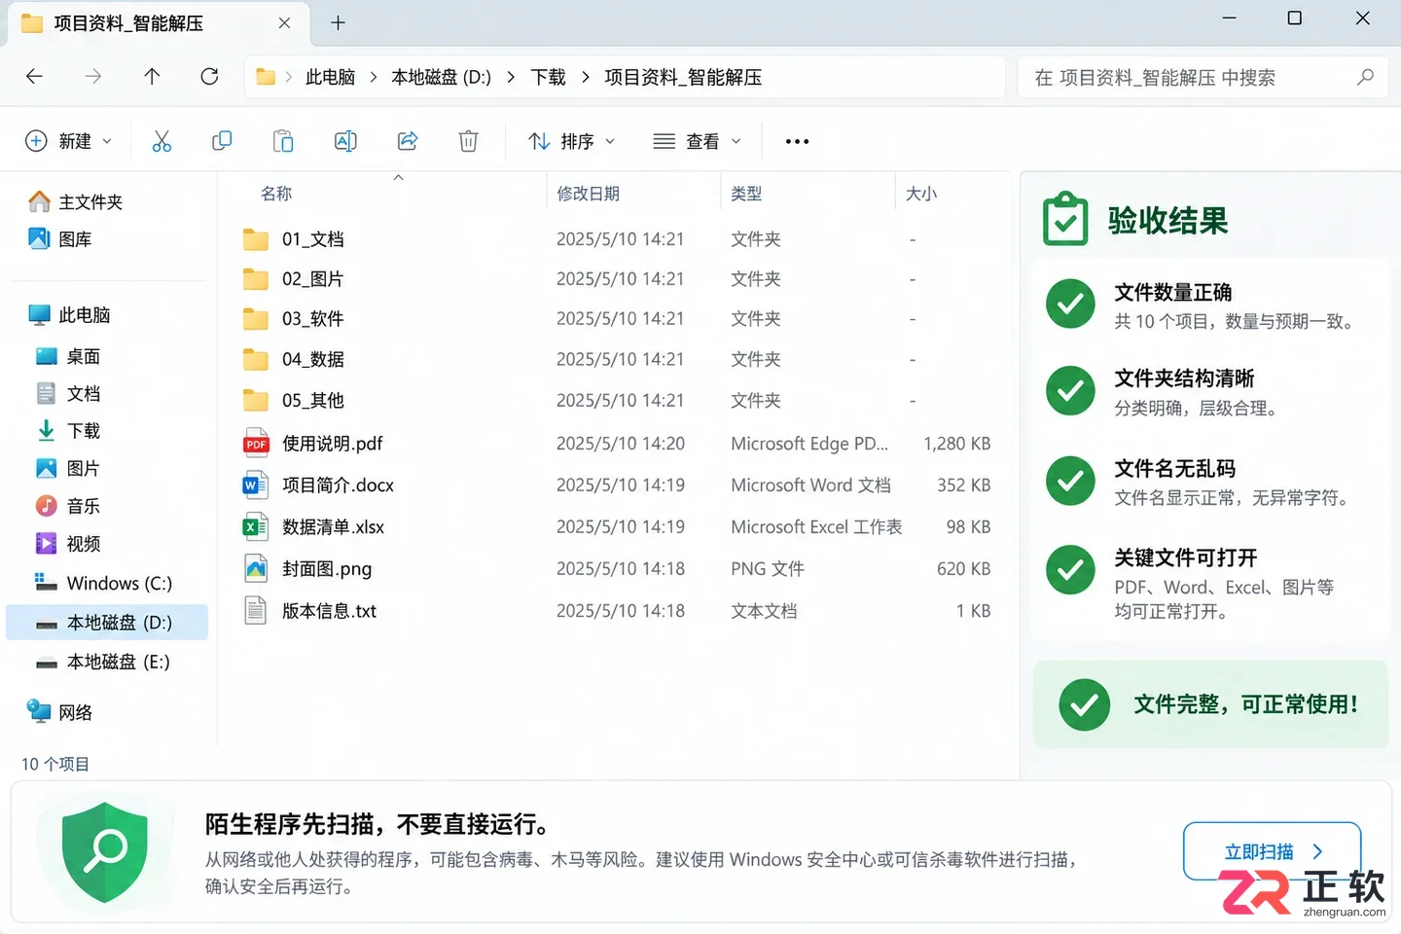Open 视频 in the sidebar
This screenshot has height=934, width=1401.
point(68,543)
